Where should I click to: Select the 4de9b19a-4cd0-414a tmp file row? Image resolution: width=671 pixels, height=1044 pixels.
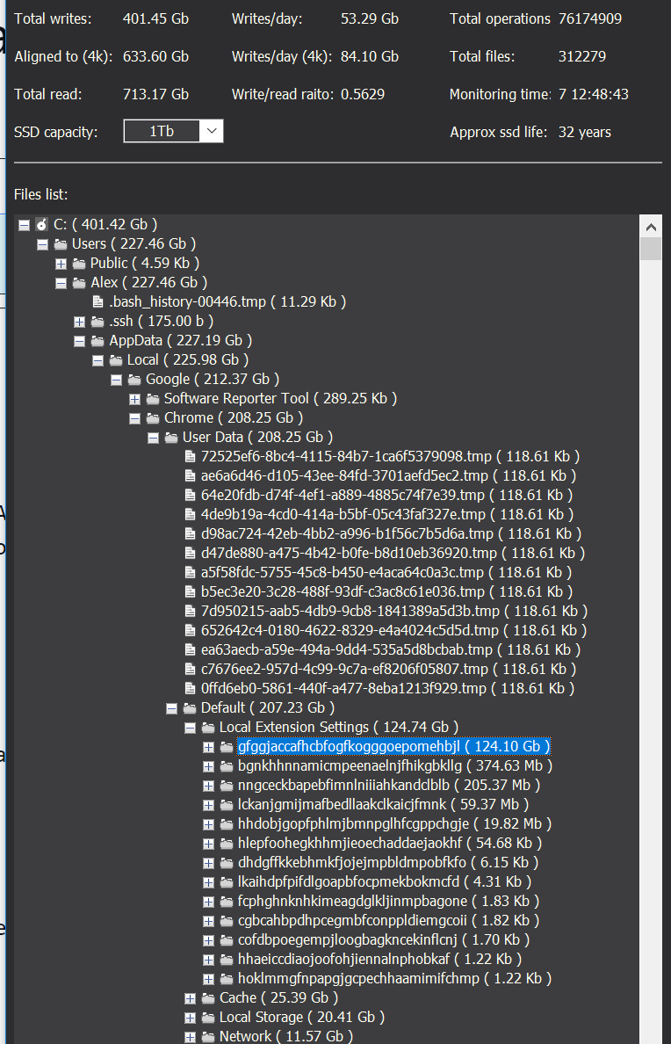pos(387,515)
